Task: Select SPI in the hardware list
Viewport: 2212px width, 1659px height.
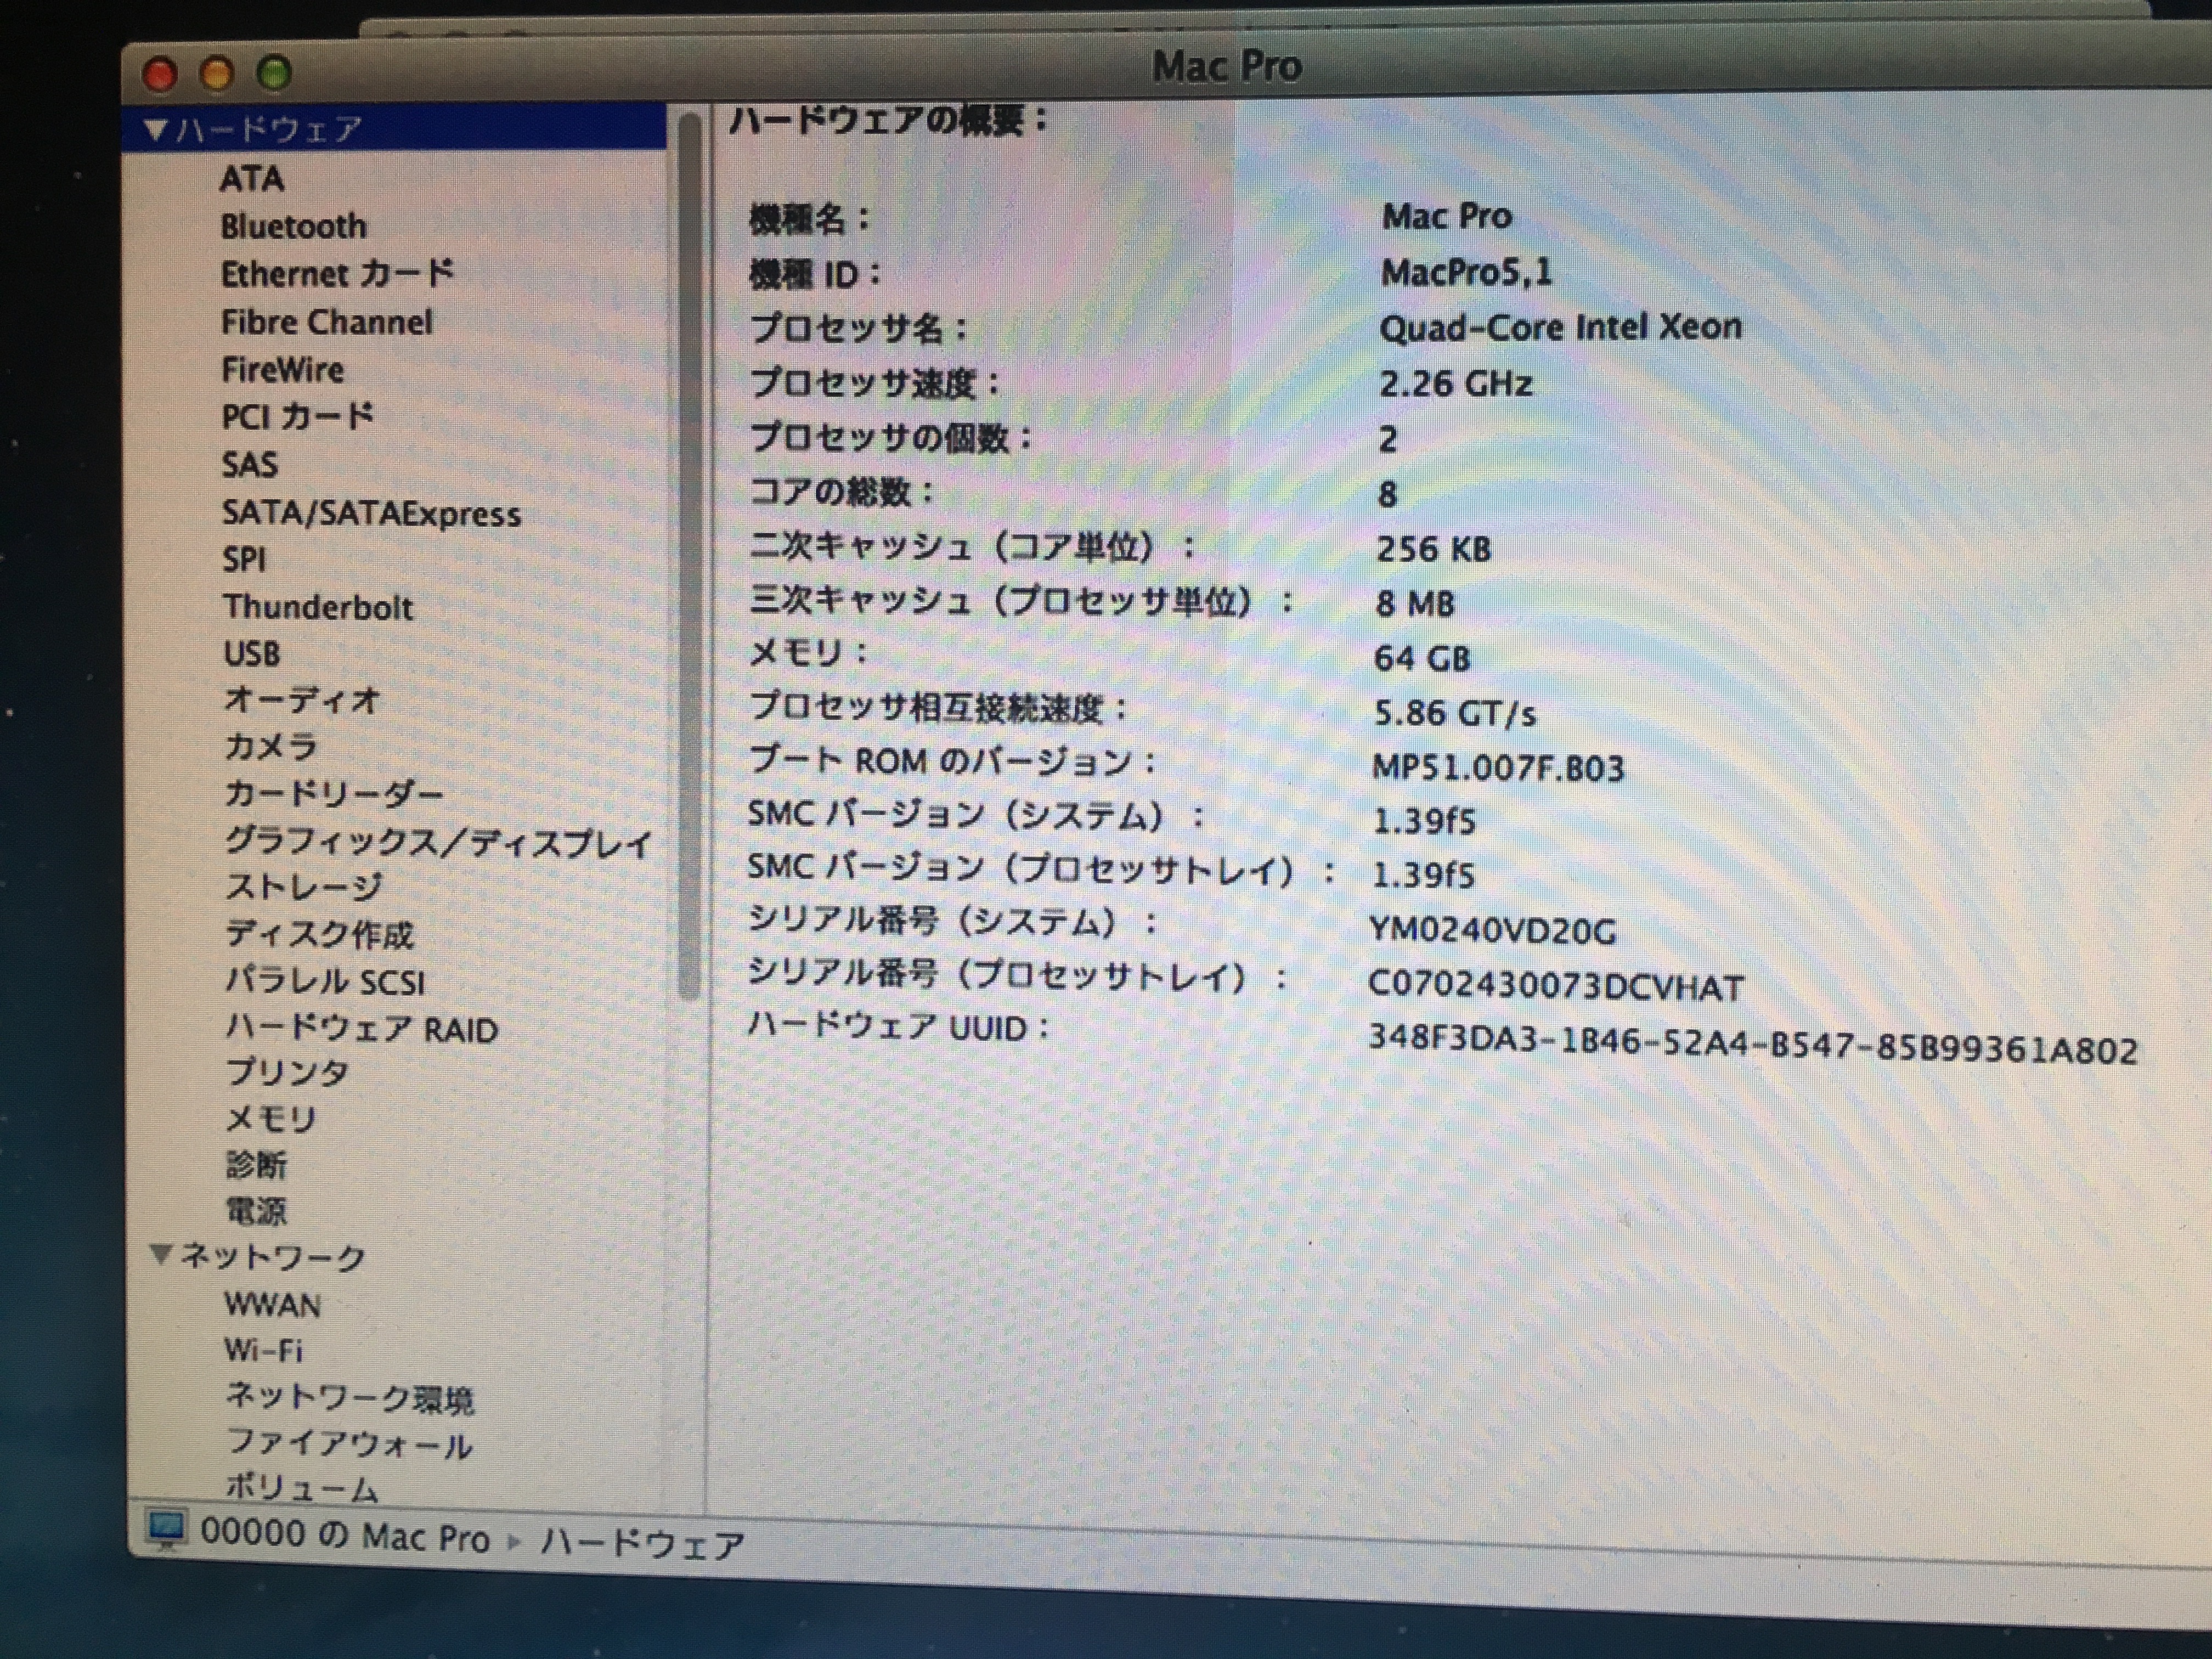Action: tap(244, 559)
